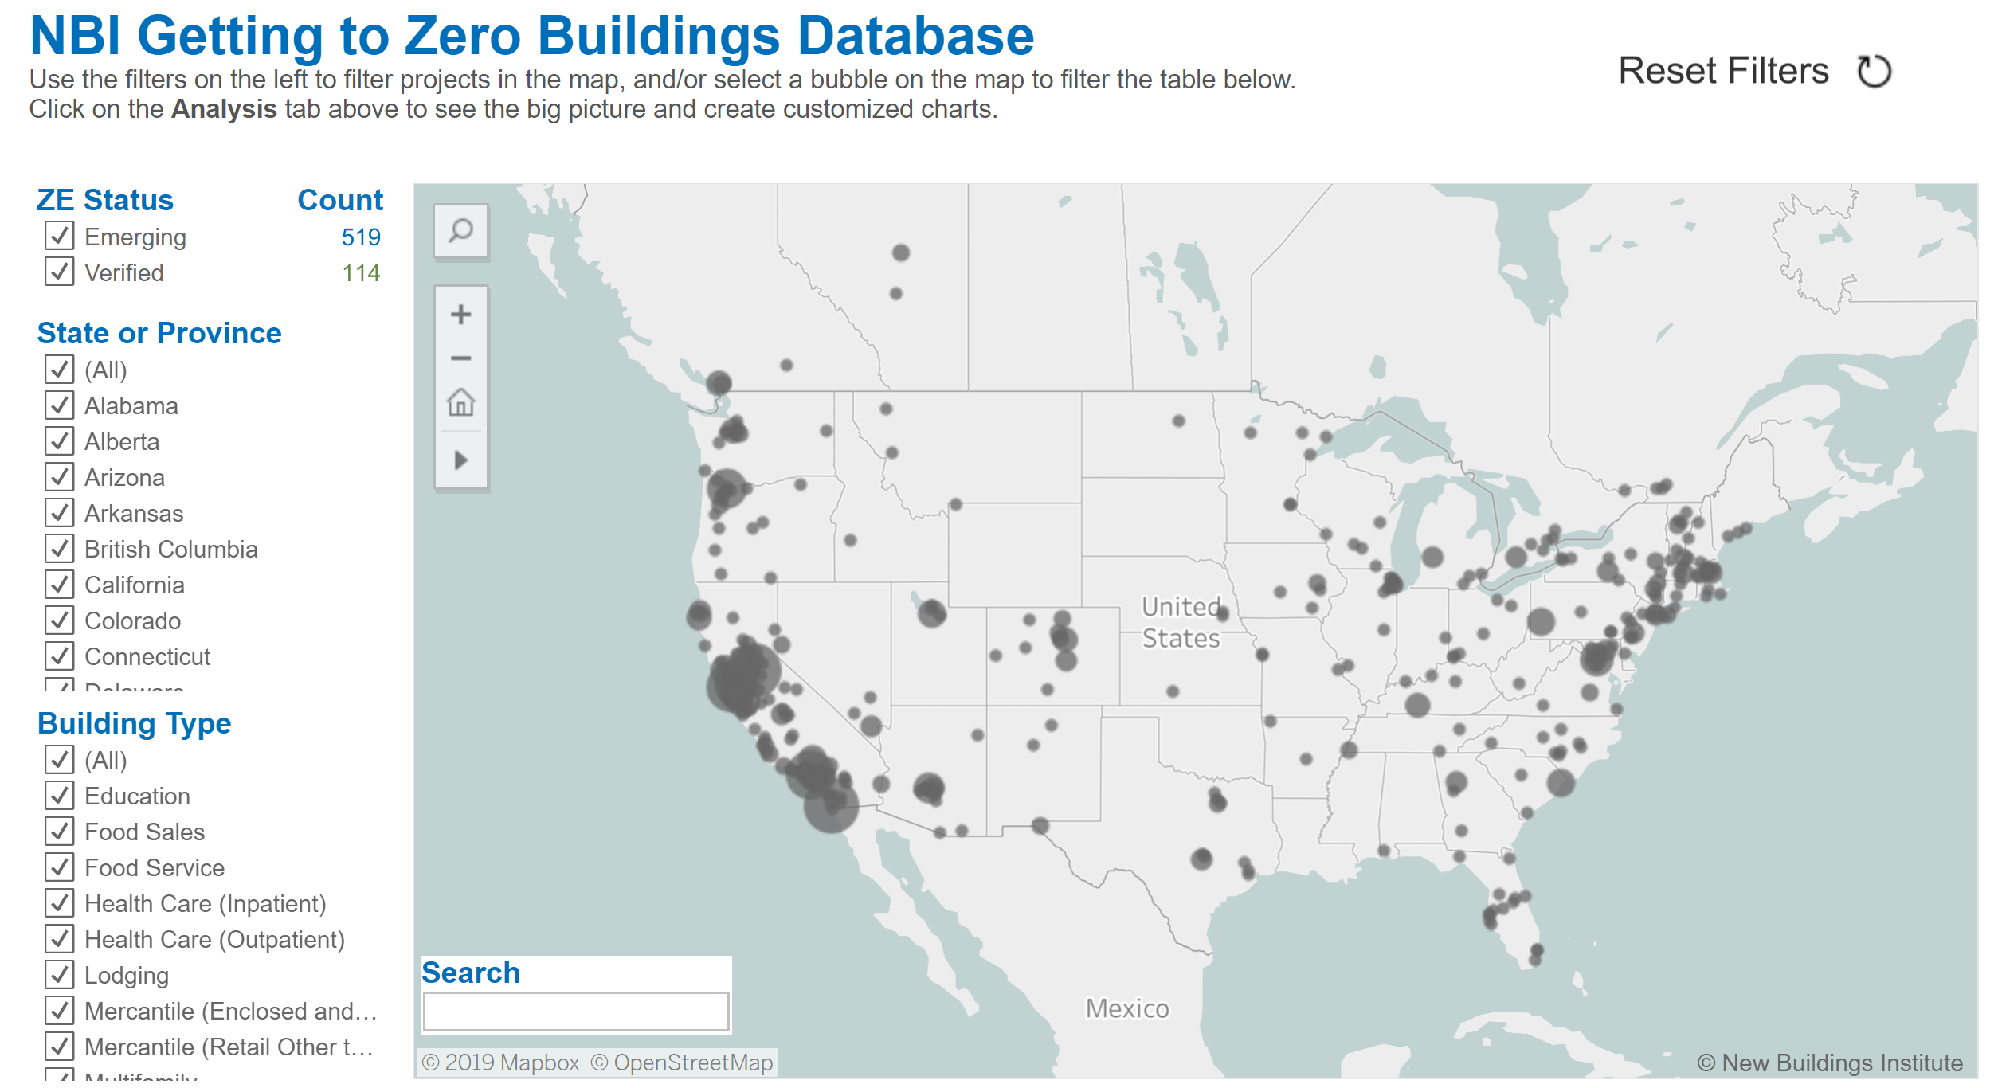Expand the map toolbar with the arrow icon
The width and height of the screenshot is (1994, 1088).
coord(460,459)
